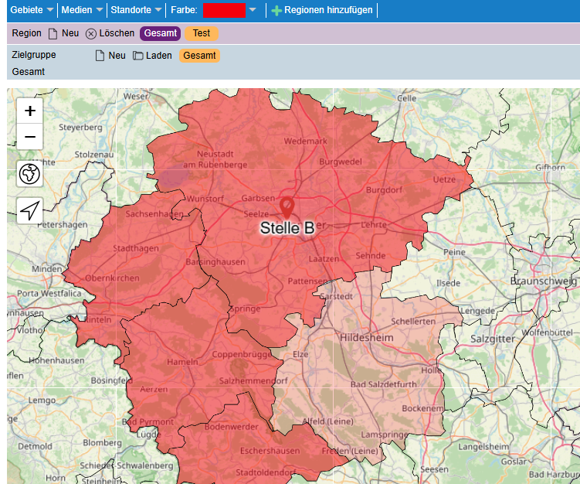Open the Gebiete dropdown menu

[32, 10]
